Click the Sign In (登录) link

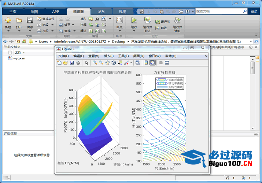[x=254, y=11]
